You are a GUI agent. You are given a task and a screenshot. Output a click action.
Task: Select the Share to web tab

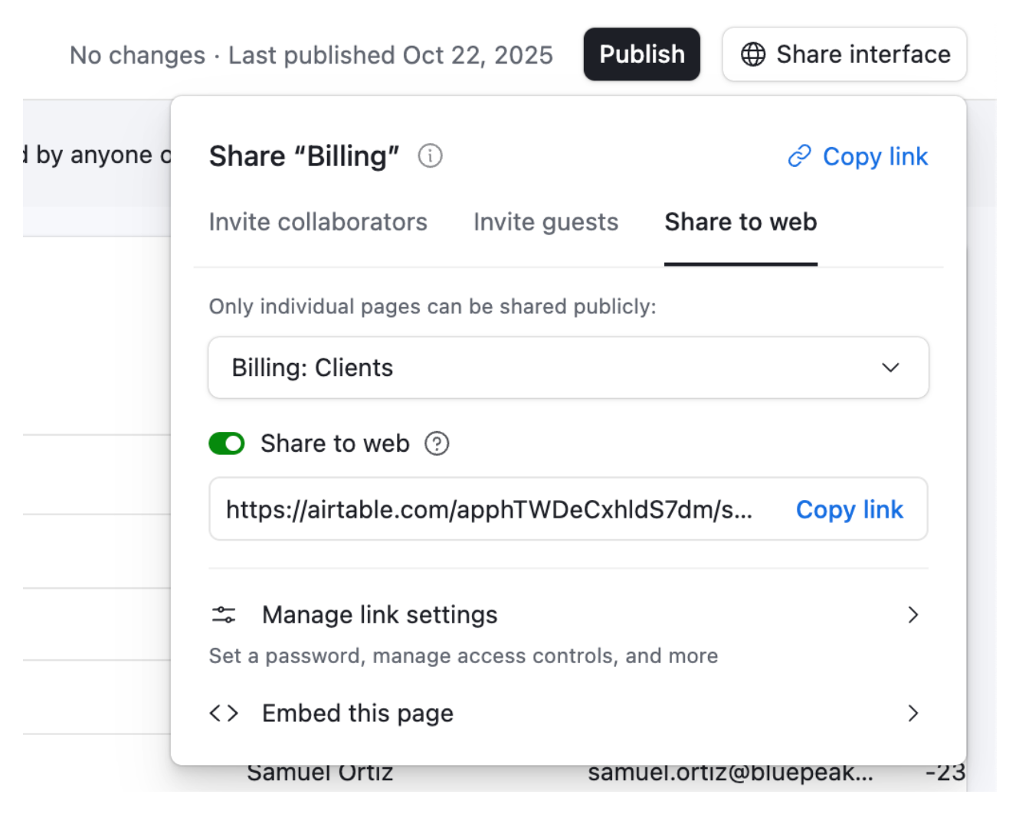click(740, 222)
